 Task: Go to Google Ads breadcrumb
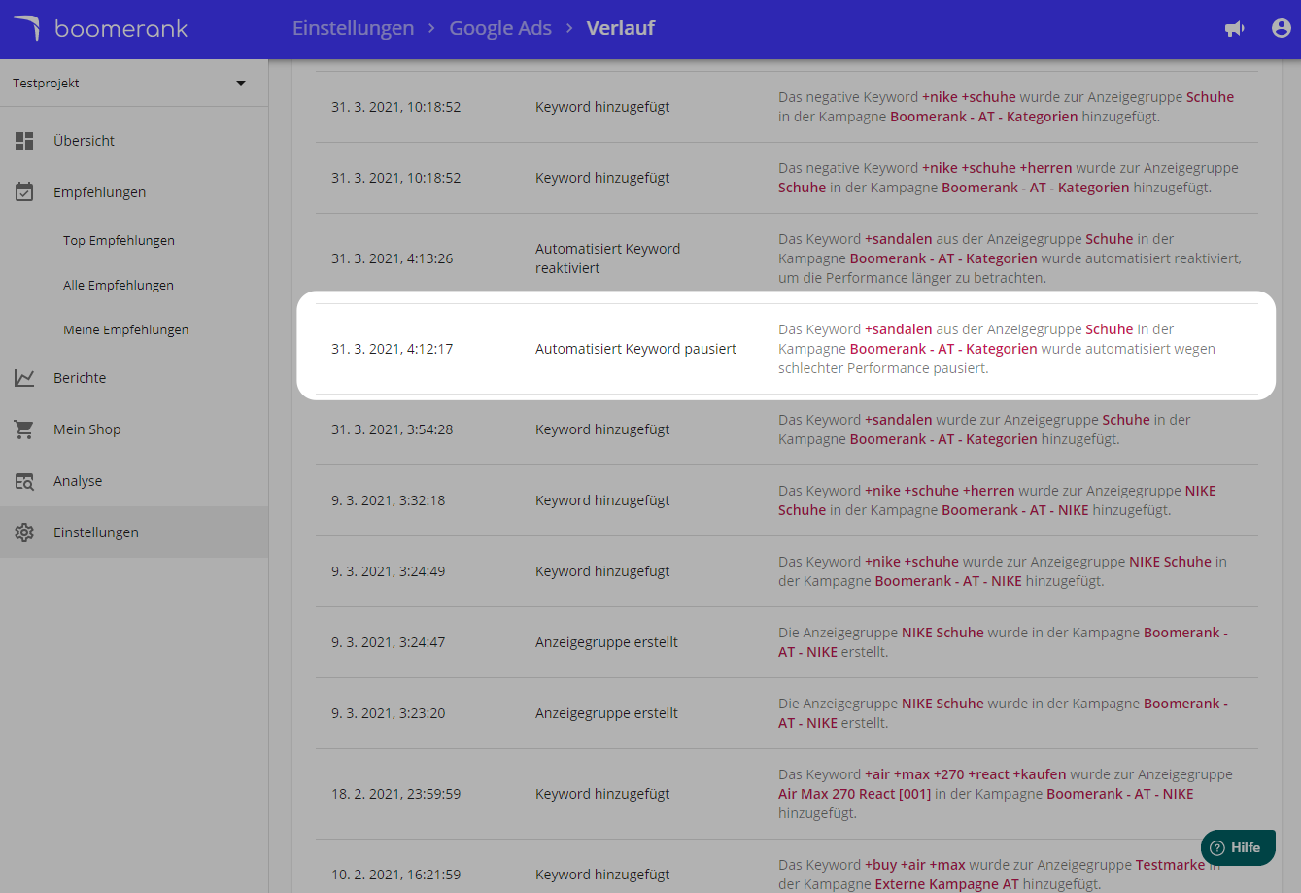coord(500,29)
